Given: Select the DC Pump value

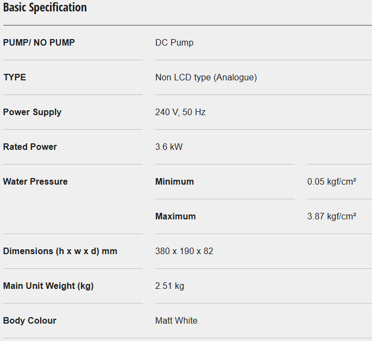Looking at the screenshot, I should point(174,42).
